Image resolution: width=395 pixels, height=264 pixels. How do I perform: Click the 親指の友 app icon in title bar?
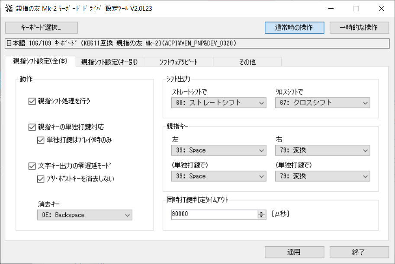pyautogui.click(x=8, y=8)
